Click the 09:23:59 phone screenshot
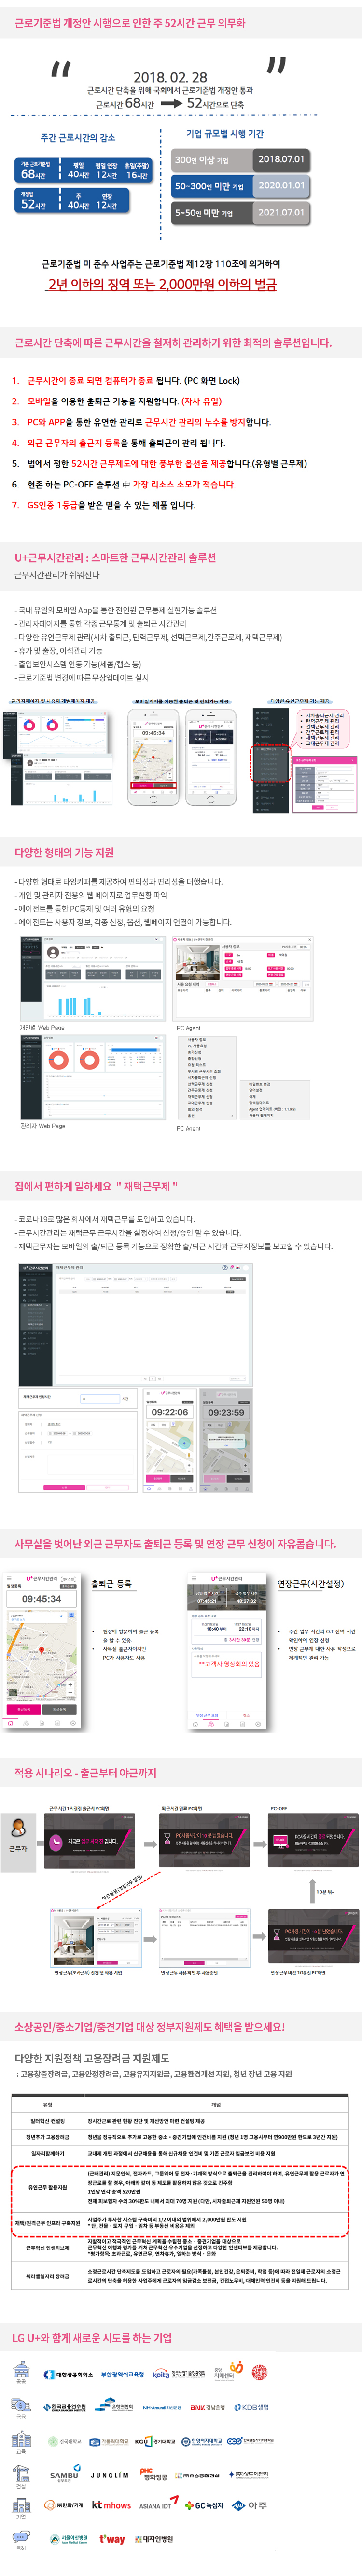The width and height of the screenshot is (362, 2576). [x=226, y=1439]
